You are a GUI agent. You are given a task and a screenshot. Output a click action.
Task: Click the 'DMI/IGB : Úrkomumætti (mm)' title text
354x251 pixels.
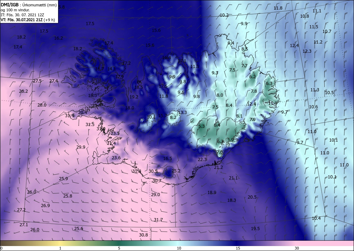coord(29,5)
